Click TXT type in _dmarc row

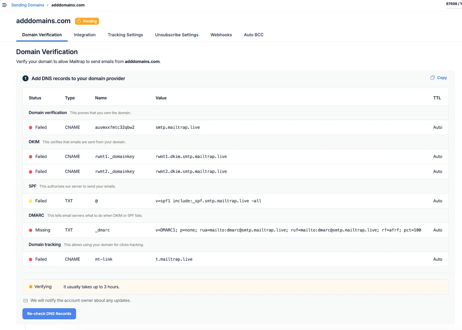click(x=69, y=230)
